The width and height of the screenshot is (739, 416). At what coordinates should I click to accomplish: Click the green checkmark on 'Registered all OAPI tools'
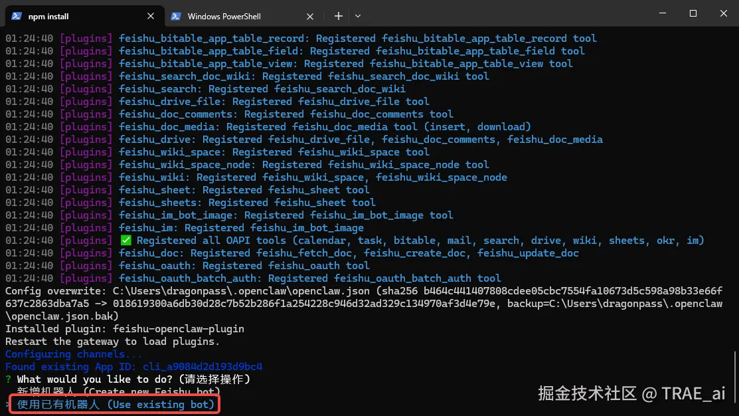(126, 240)
